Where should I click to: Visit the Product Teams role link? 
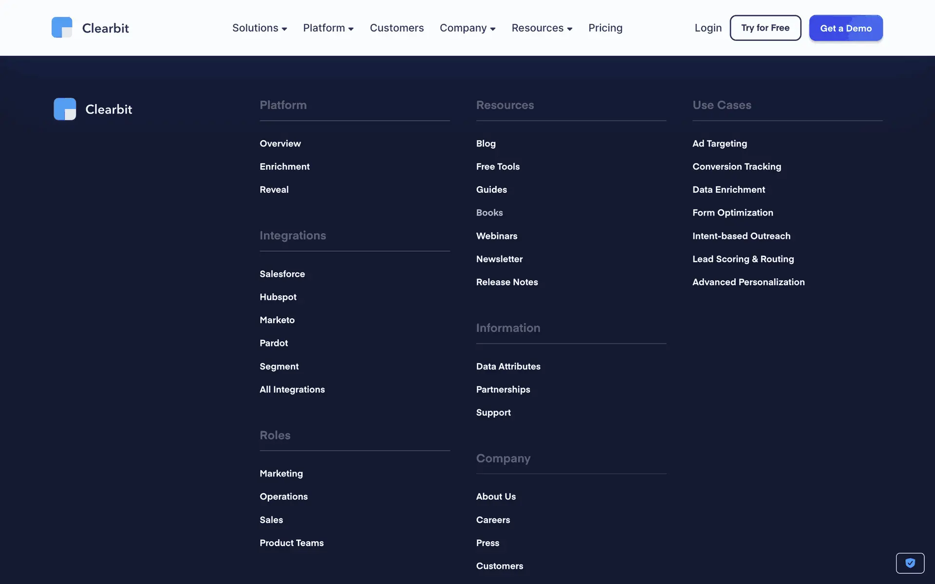291,543
